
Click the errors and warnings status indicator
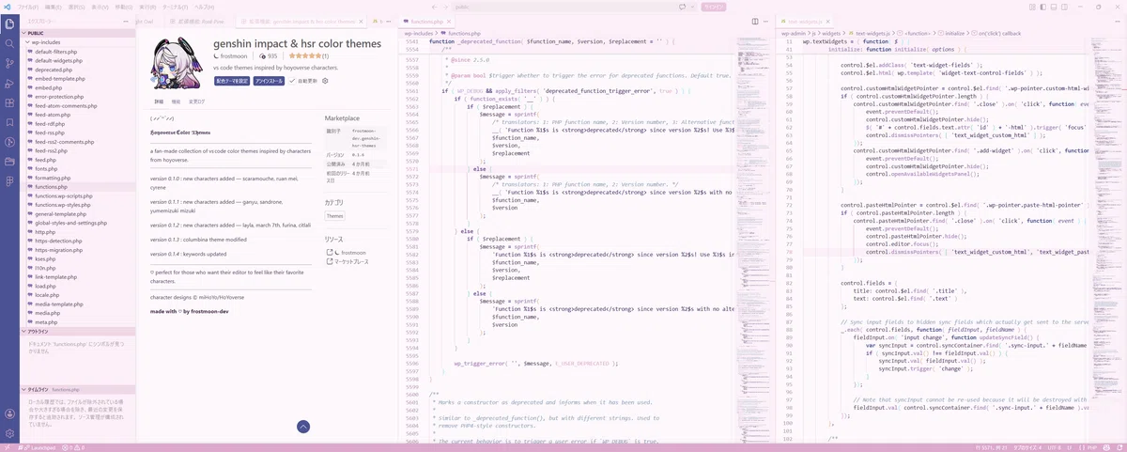coord(73,447)
